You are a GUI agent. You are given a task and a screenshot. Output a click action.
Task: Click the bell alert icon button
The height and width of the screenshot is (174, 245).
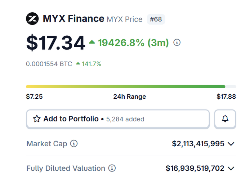225,119
